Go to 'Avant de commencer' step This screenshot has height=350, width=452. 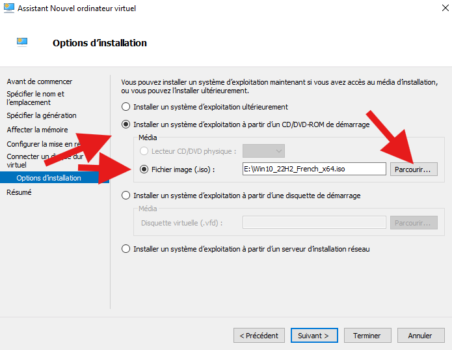(39, 81)
